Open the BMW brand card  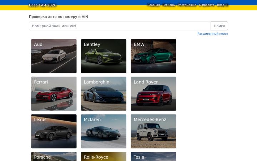(153, 56)
